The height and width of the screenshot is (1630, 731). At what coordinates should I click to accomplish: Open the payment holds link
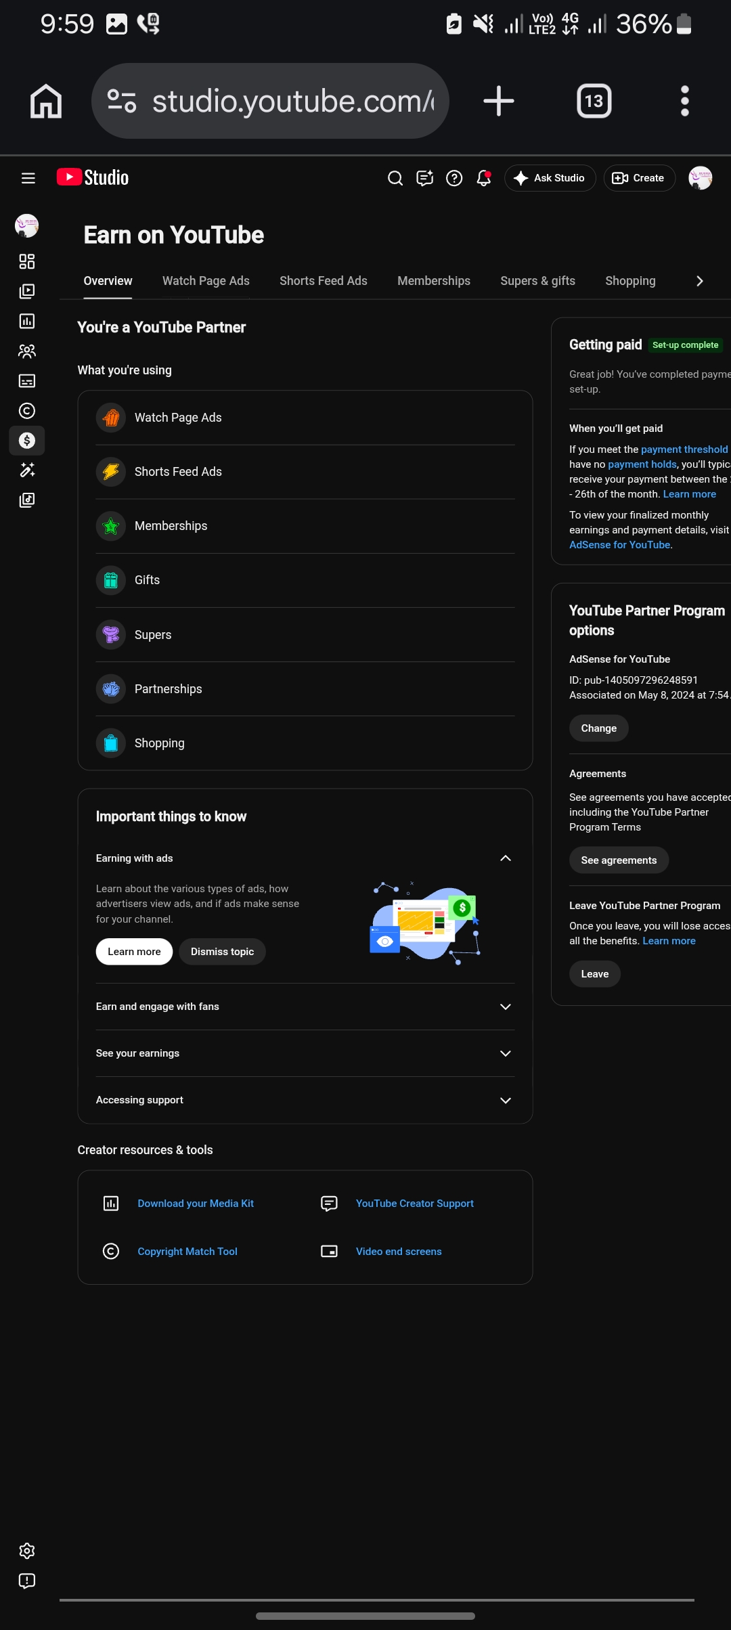(x=642, y=464)
